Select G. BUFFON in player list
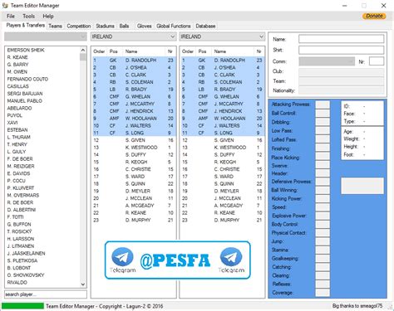Image resolution: width=394 pixels, height=311 pixels. (19, 224)
